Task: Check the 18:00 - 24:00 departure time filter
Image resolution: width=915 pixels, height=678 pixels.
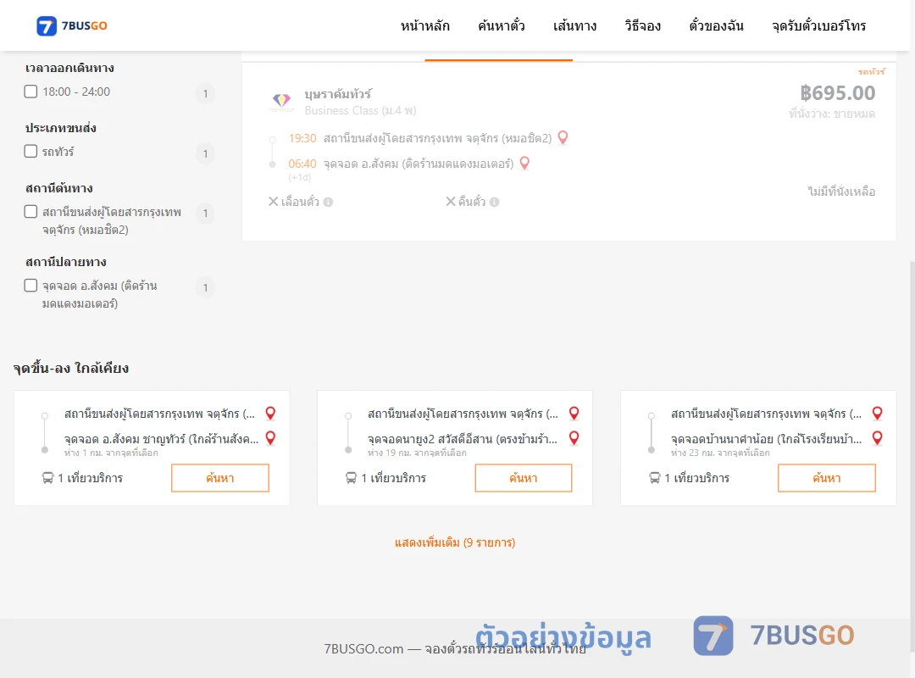Action: coord(31,92)
